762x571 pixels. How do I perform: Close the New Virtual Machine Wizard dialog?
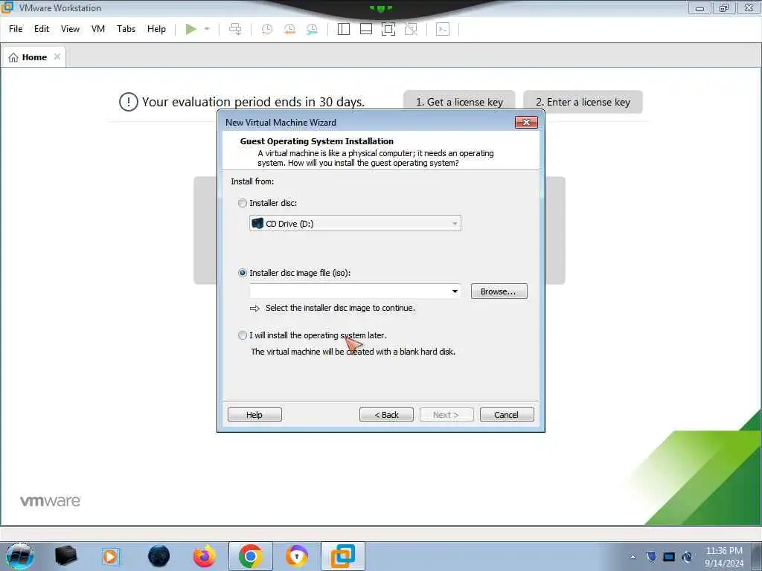(526, 123)
